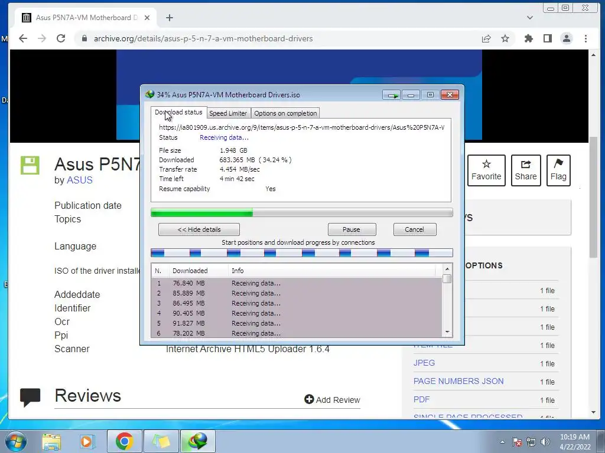Open Chrome three-dot menu

(586, 38)
